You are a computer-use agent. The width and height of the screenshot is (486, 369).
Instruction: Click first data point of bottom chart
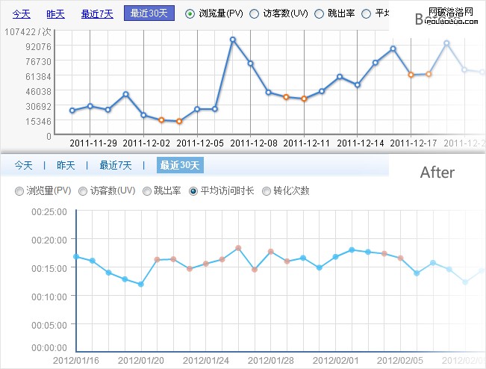76,256
